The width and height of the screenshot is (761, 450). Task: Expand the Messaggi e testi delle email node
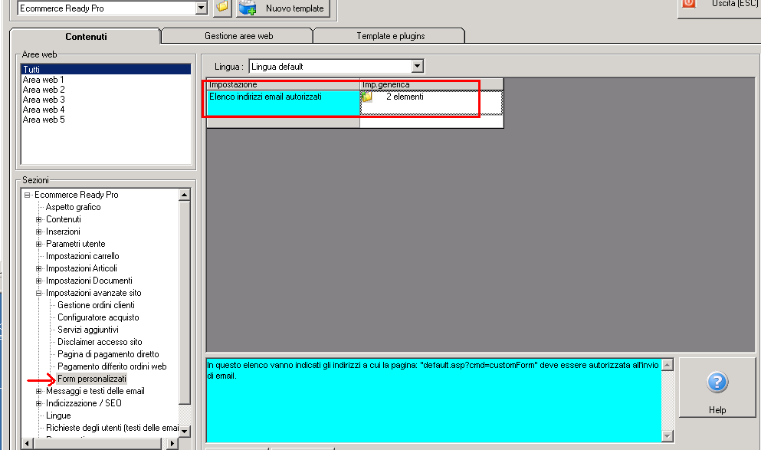click(39, 391)
